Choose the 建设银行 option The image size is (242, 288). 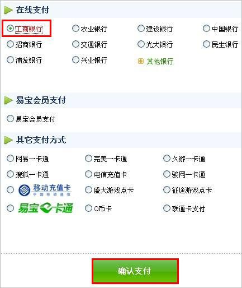[x=141, y=29]
